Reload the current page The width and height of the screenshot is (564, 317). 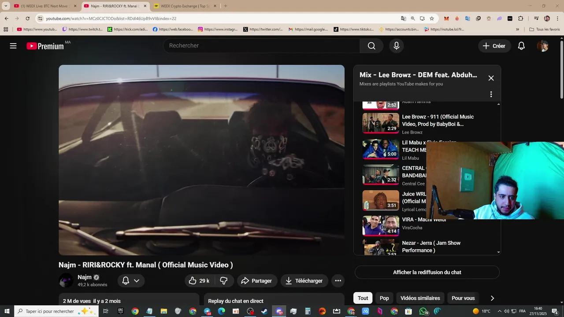pyautogui.click(x=27, y=18)
